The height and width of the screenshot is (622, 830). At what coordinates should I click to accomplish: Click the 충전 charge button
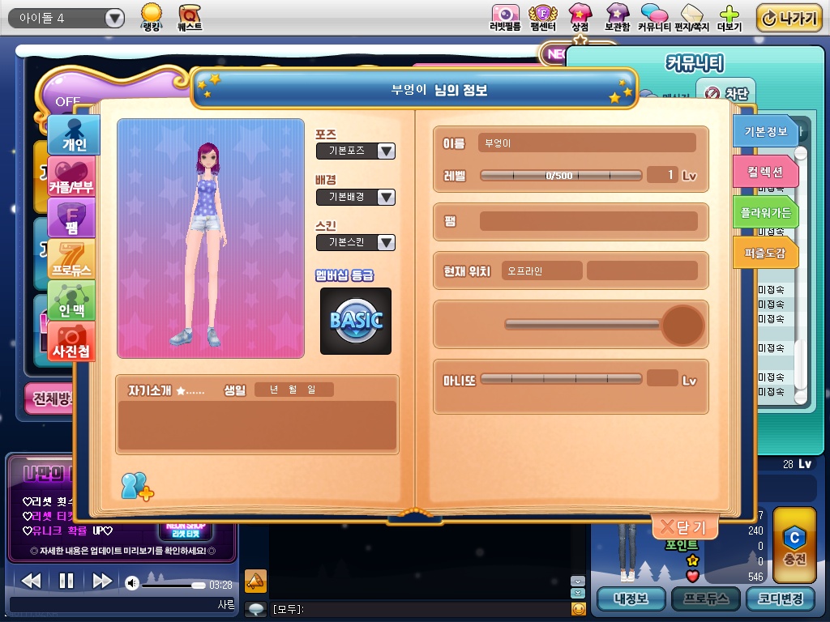(794, 545)
